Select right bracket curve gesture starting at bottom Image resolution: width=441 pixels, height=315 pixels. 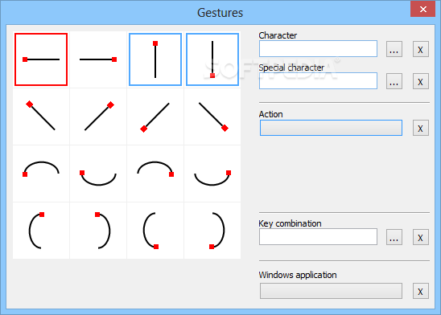point(212,231)
